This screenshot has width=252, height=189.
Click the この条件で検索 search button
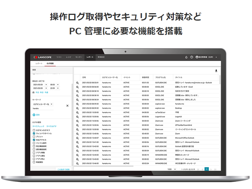tap(63, 169)
